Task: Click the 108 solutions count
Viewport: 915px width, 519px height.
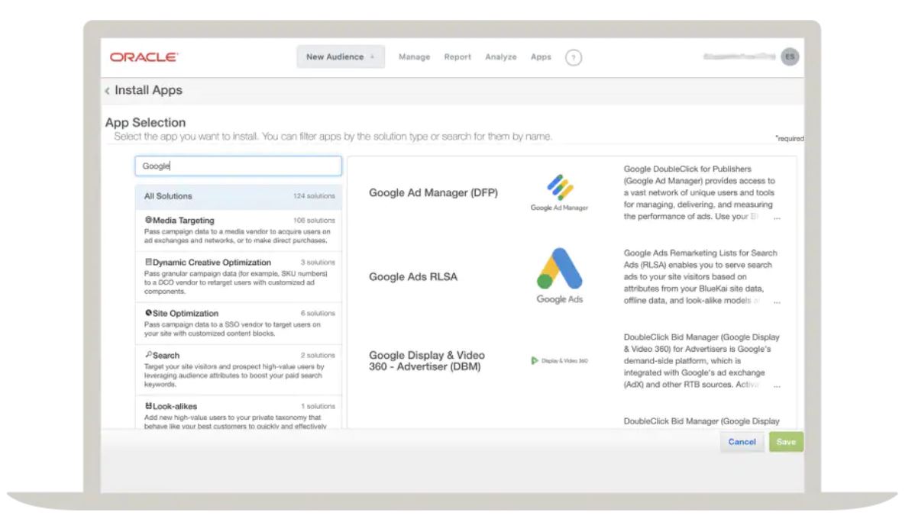Action: tap(314, 221)
